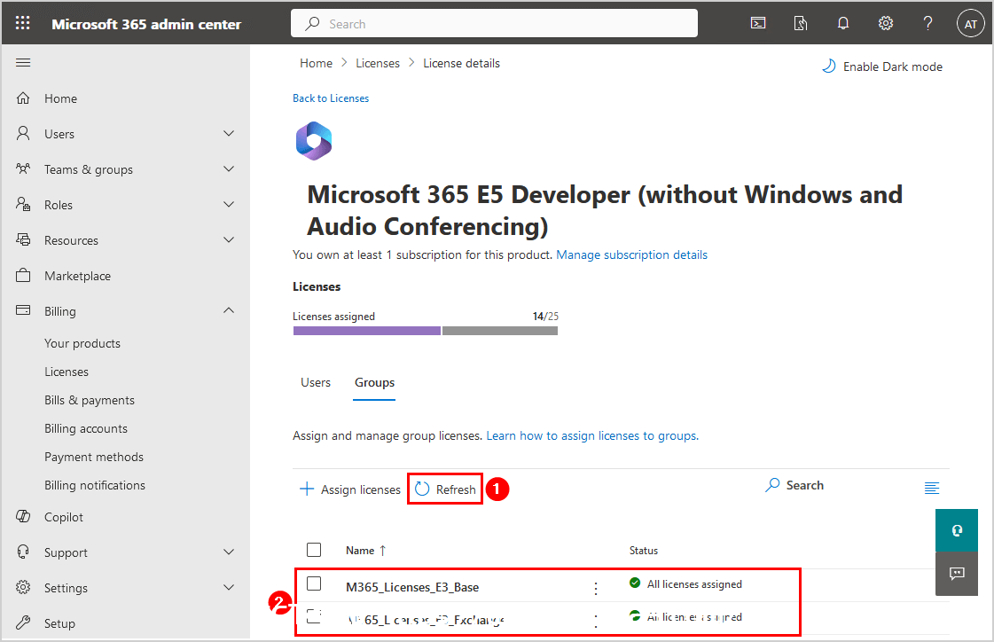The height and width of the screenshot is (642, 994).
Task: Collapse the navigation menu hamburger
Action: point(23,63)
